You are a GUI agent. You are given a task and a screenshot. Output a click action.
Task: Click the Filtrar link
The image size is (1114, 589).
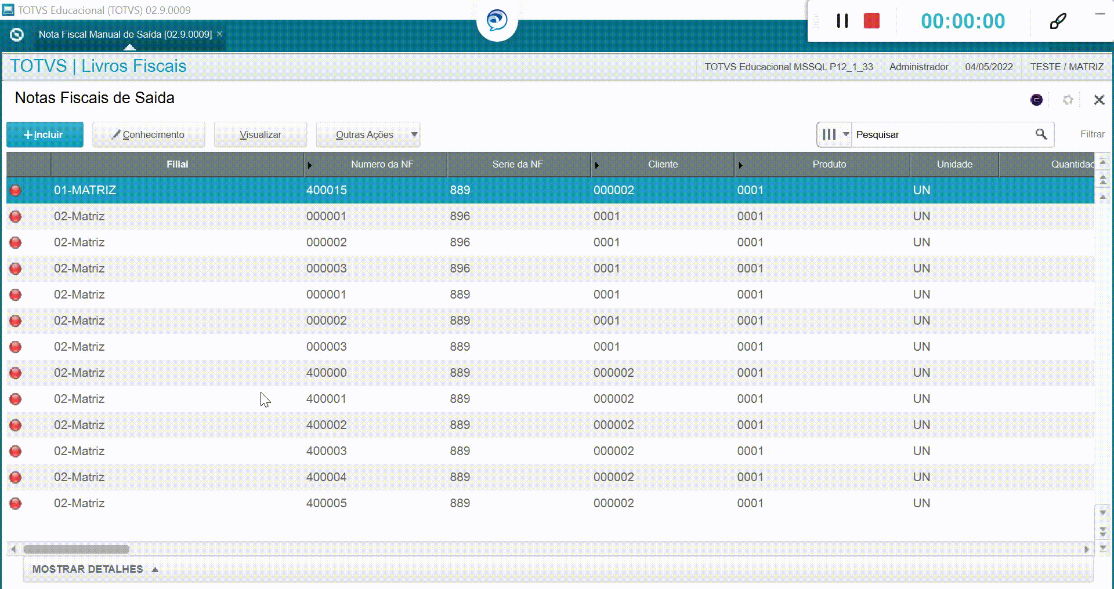pyautogui.click(x=1092, y=134)
